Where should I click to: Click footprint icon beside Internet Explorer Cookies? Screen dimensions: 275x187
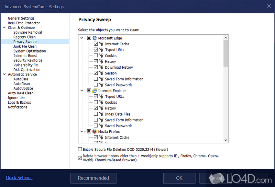click(101, 102)
